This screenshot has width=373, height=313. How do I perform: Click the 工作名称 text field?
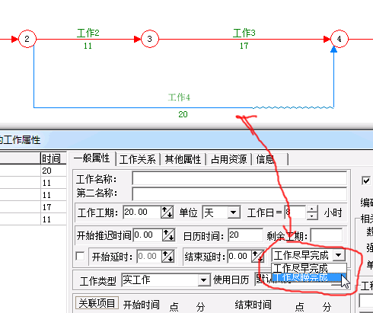[x=240, y=178]
